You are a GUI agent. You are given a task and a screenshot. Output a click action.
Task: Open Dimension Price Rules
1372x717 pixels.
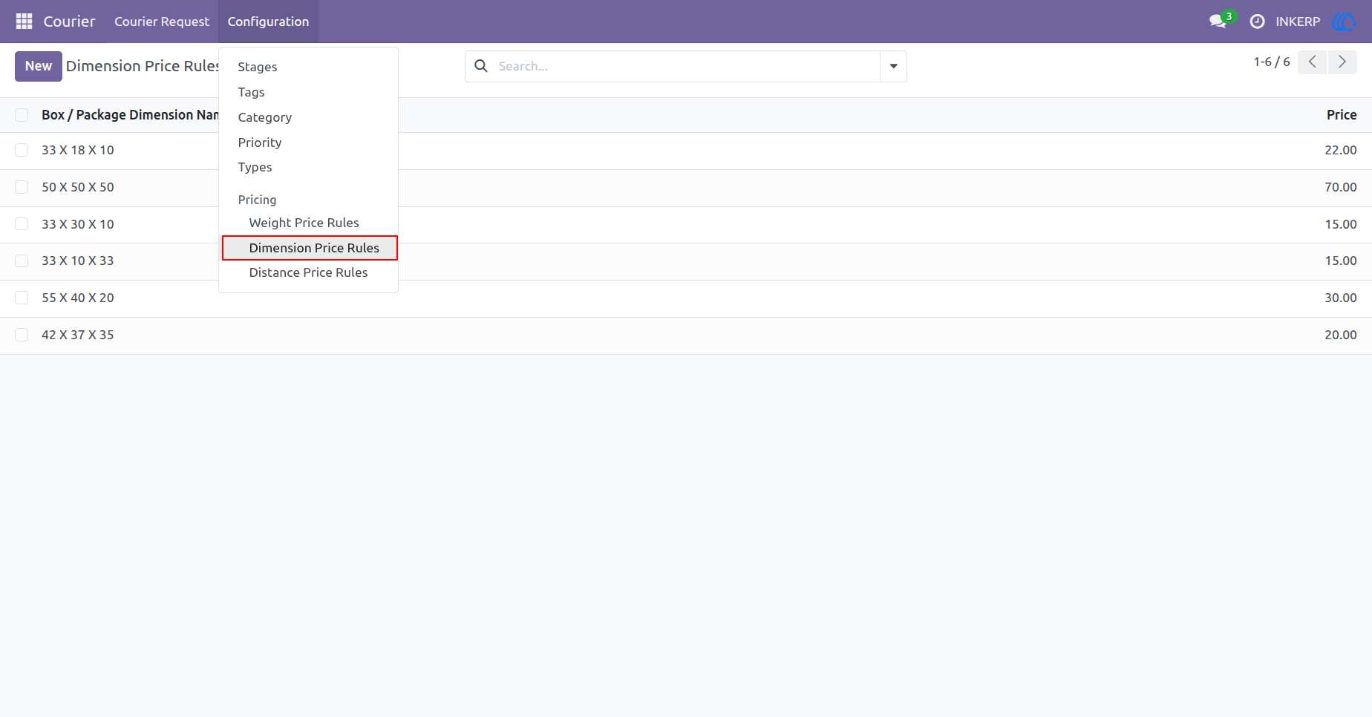pyautogui.click(x=310, y=248)
